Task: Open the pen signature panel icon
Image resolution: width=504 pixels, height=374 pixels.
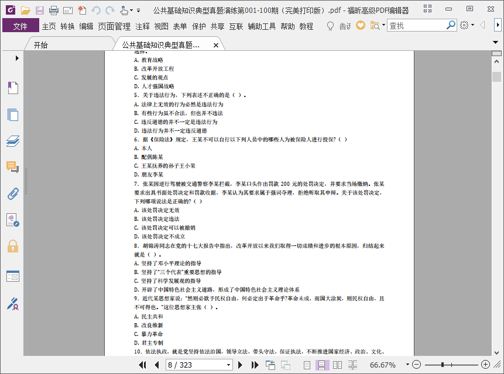Action: (13, 304)
